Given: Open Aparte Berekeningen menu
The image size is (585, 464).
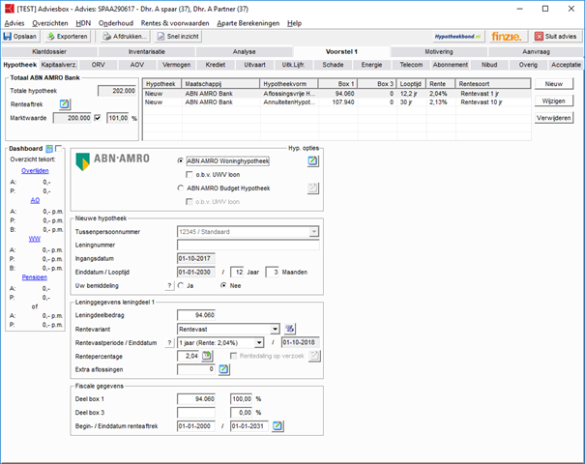Looking at the screenshot, I should [x=249, y=23].
